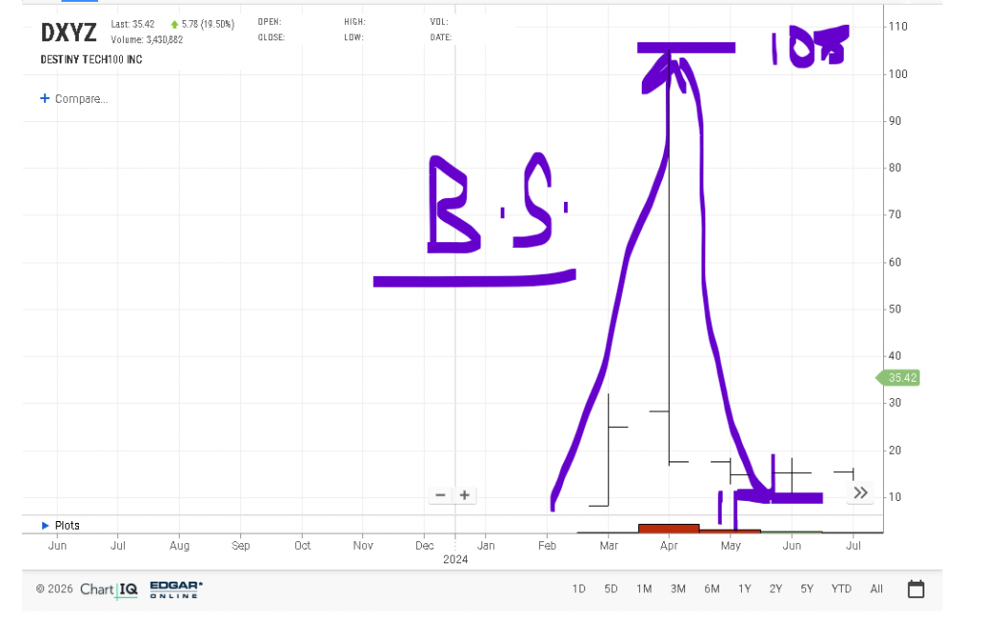The width and height of the screenshot is (984, 622).
Task: Jump to latest data with double-chevron button
Action: point(860,493)
